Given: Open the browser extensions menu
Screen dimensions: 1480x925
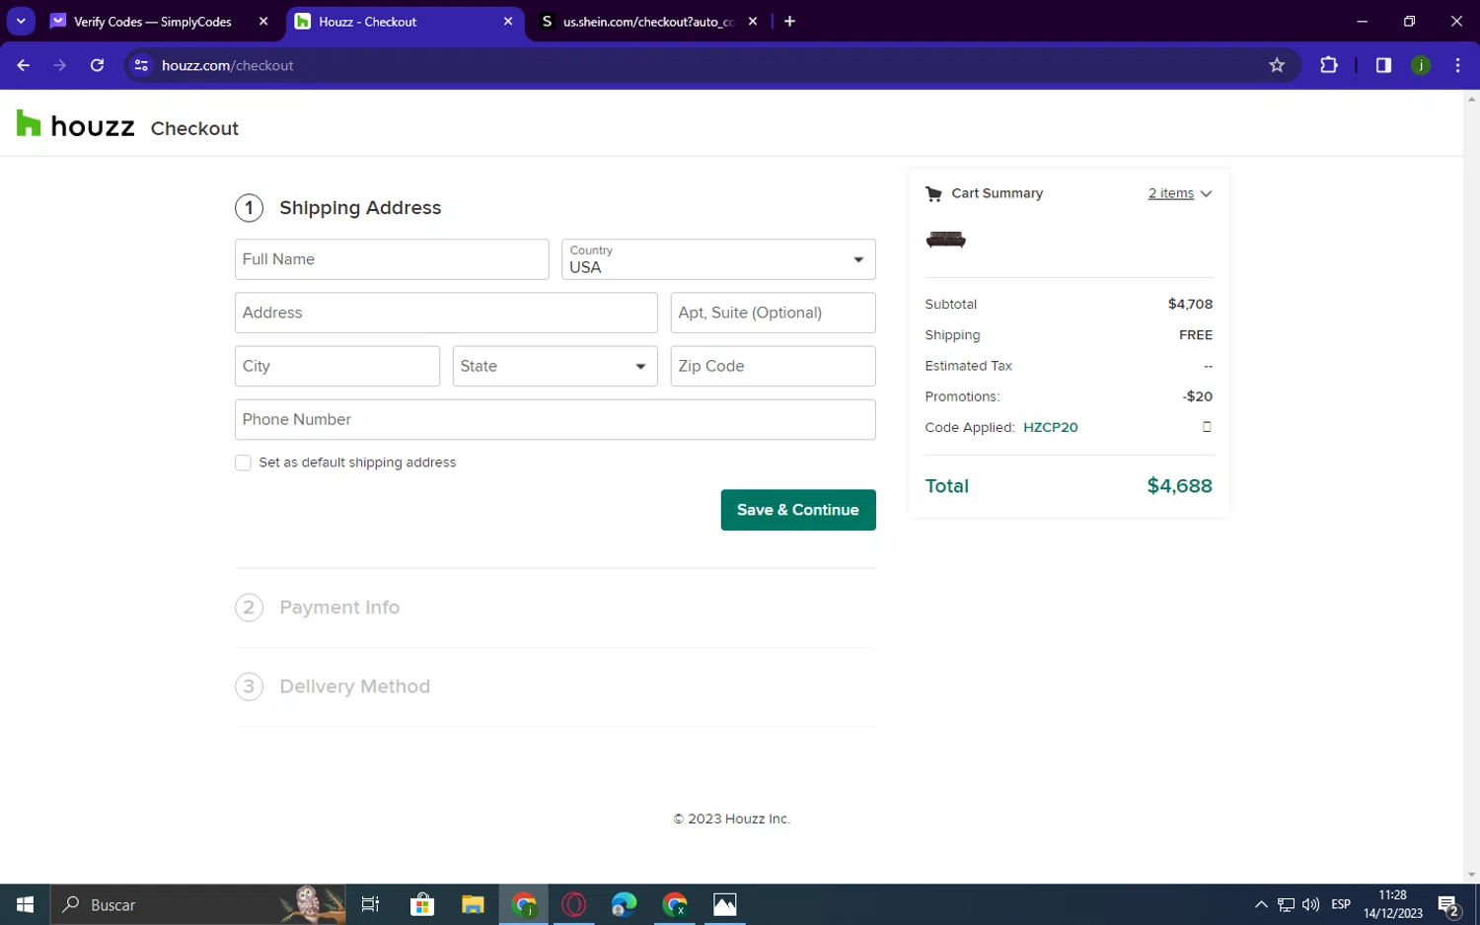Looking at the screenshot, I should [x=1329, y=65].
